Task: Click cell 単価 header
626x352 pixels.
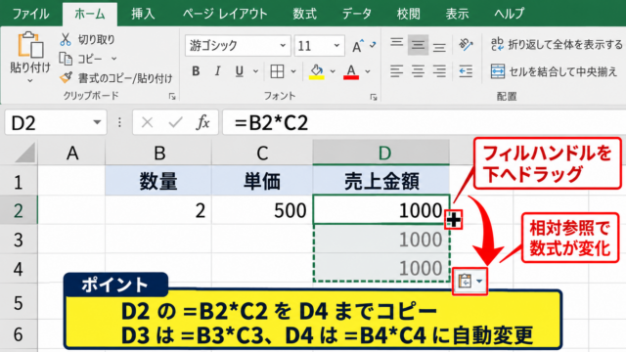Action: tap(262, 181)
